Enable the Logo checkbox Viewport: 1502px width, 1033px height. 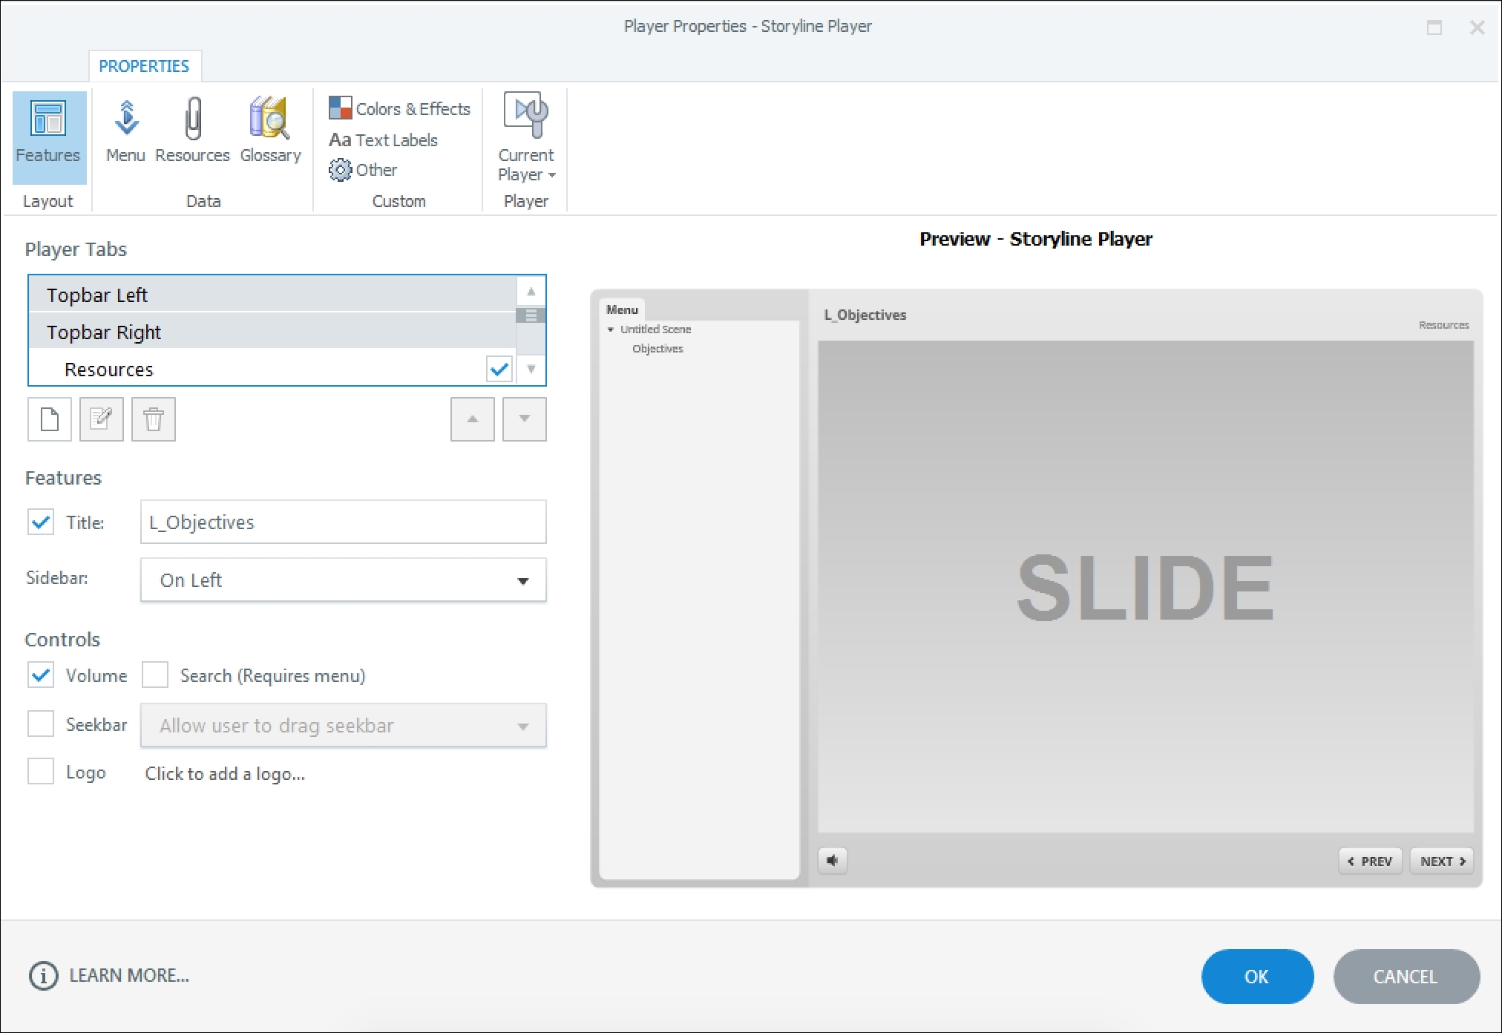click(41, 771)
